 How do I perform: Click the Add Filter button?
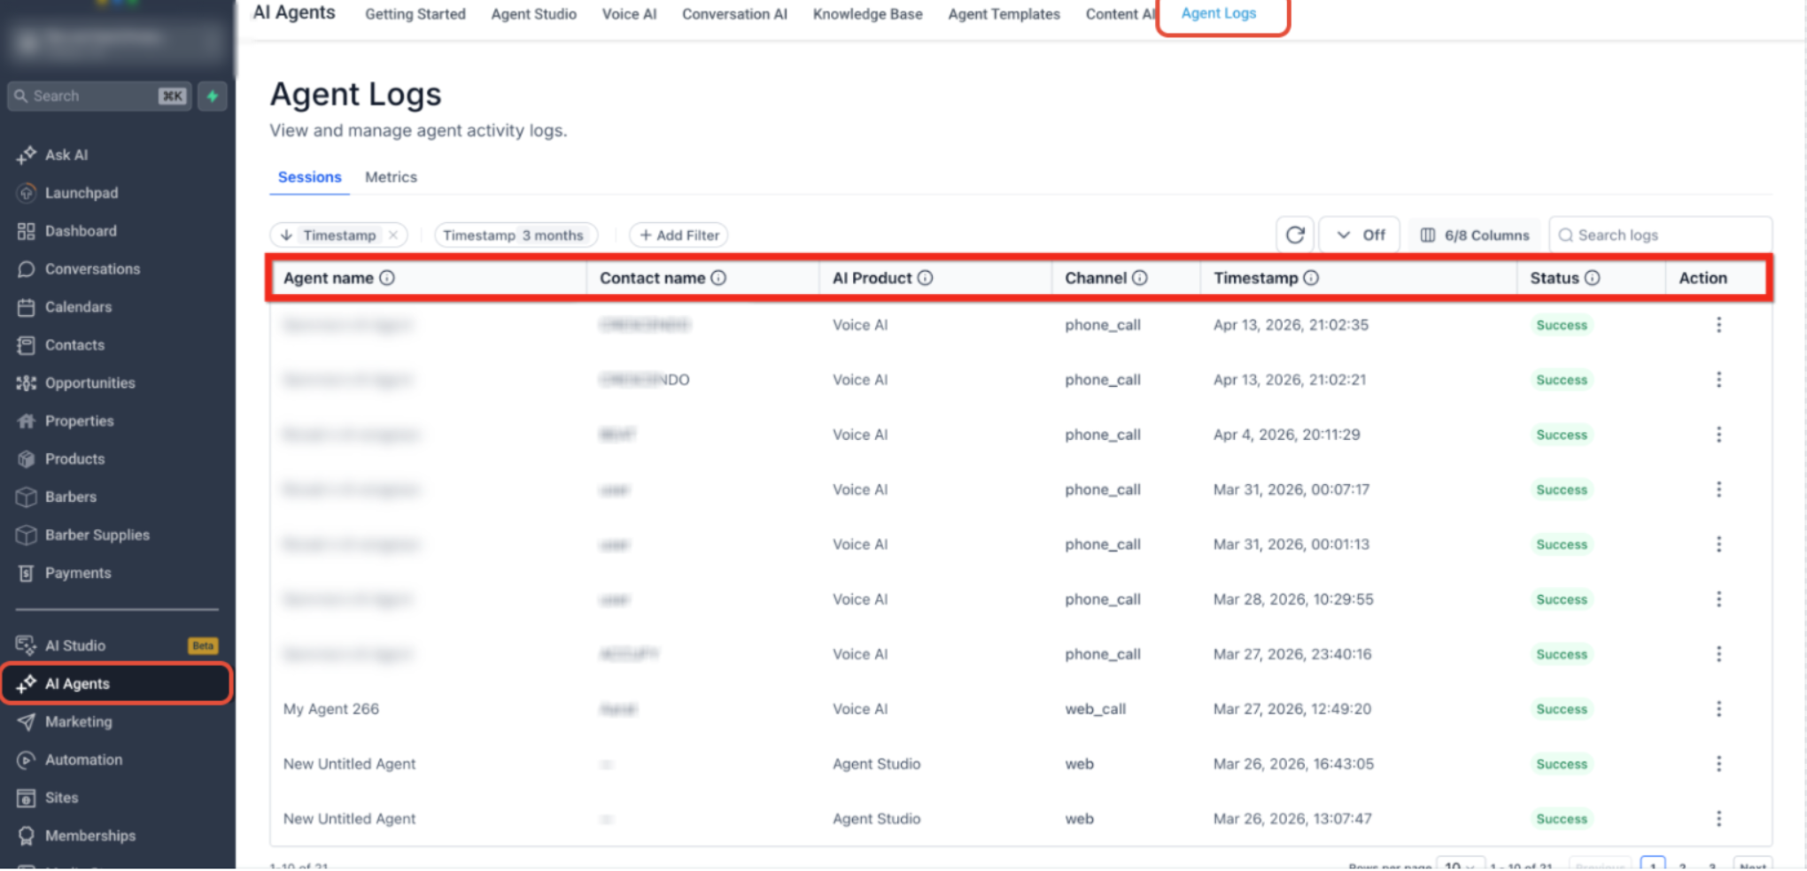[x=679, y=235]
